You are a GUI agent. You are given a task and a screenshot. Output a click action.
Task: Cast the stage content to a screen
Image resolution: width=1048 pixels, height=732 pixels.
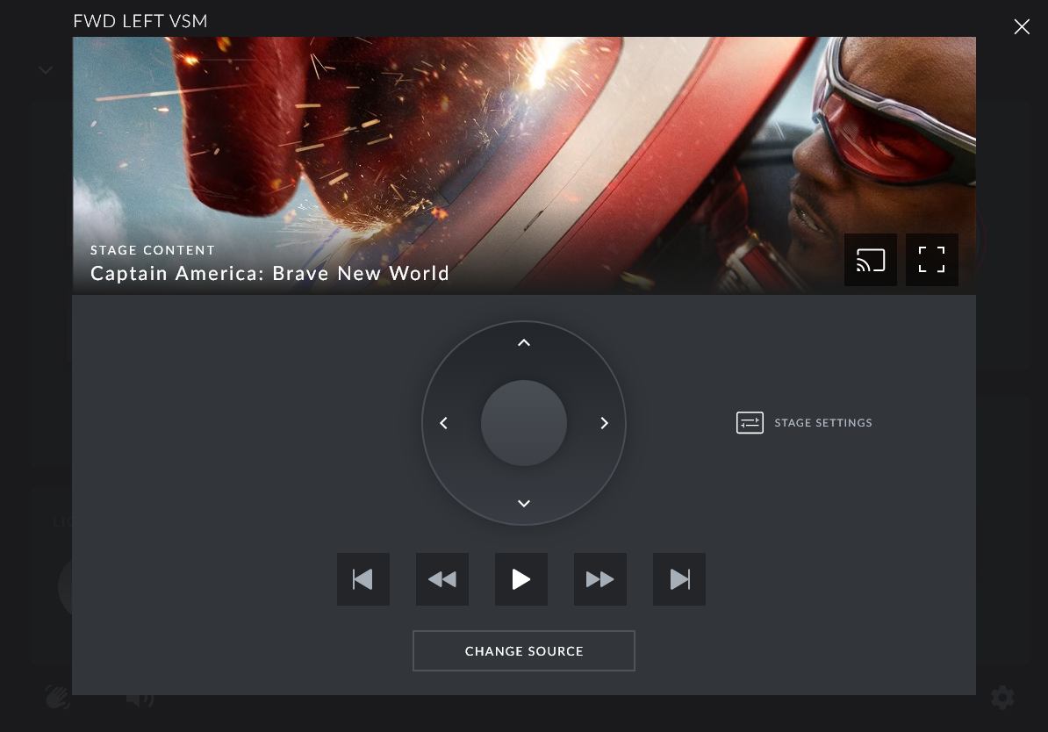870,260
